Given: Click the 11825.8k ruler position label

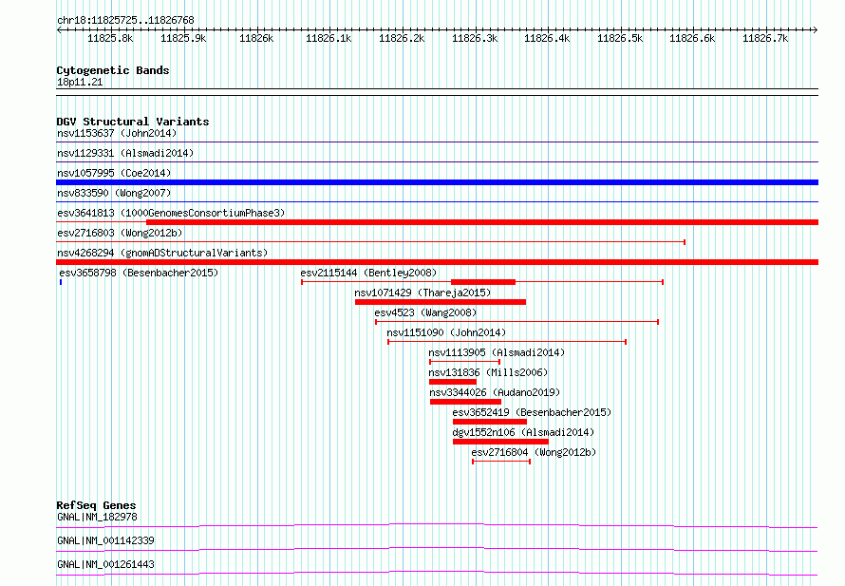Looking at the screenshot, I should click(x=110, y=38).
